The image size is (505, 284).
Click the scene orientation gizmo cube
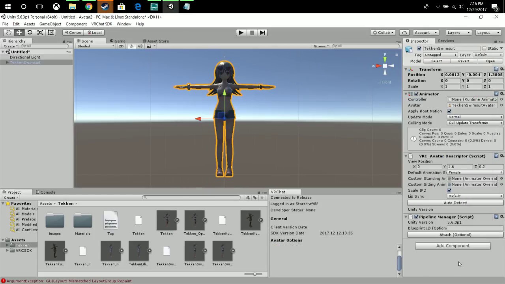pos(385,66)
